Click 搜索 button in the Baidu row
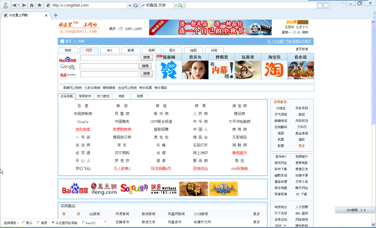This screenshot has width=376, height=228. 146,58
